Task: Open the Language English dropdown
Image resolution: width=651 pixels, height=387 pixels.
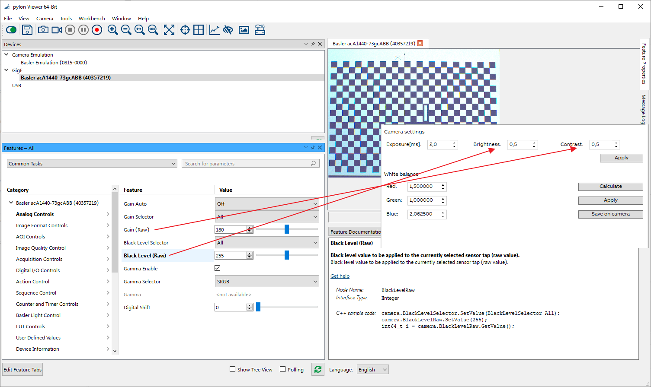Action: point(373,369)
